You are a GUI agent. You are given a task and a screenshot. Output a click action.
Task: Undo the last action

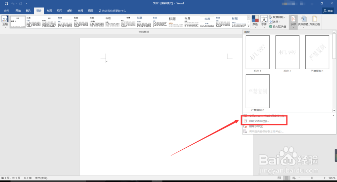(13, 3)
